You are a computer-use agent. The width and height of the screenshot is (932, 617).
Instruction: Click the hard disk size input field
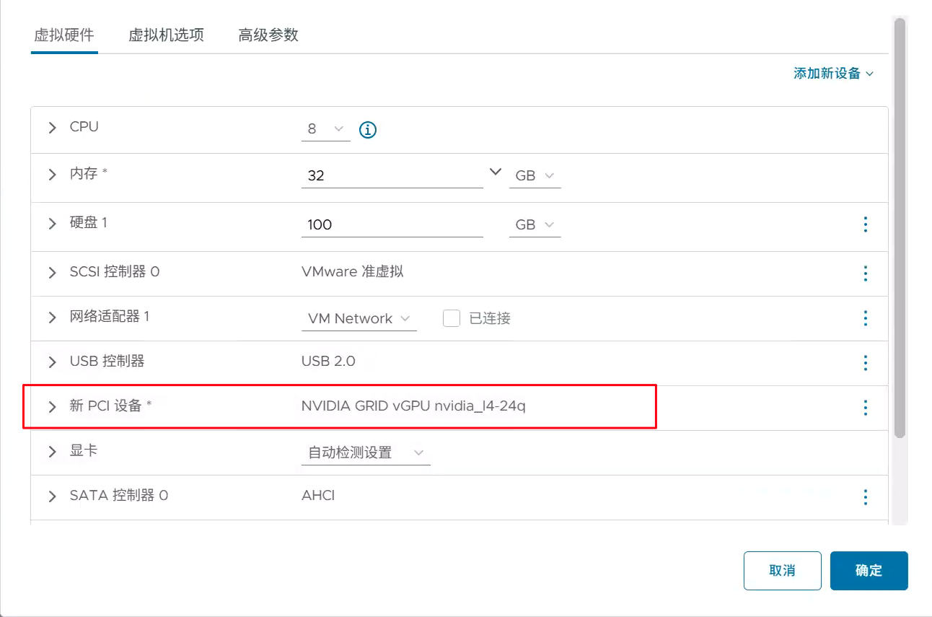[392, 224]
